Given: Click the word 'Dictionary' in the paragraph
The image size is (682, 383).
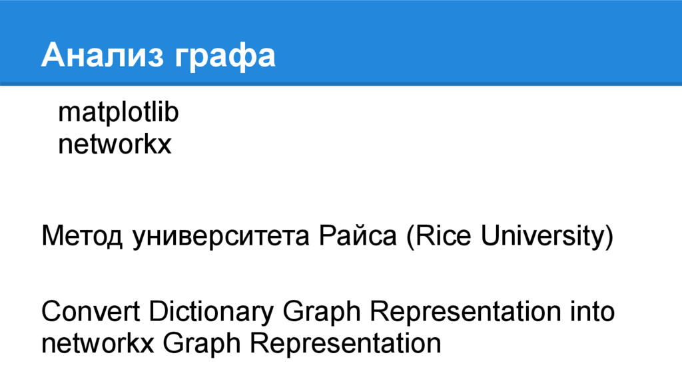Looking at the screenshot, I should click(211, 313).
